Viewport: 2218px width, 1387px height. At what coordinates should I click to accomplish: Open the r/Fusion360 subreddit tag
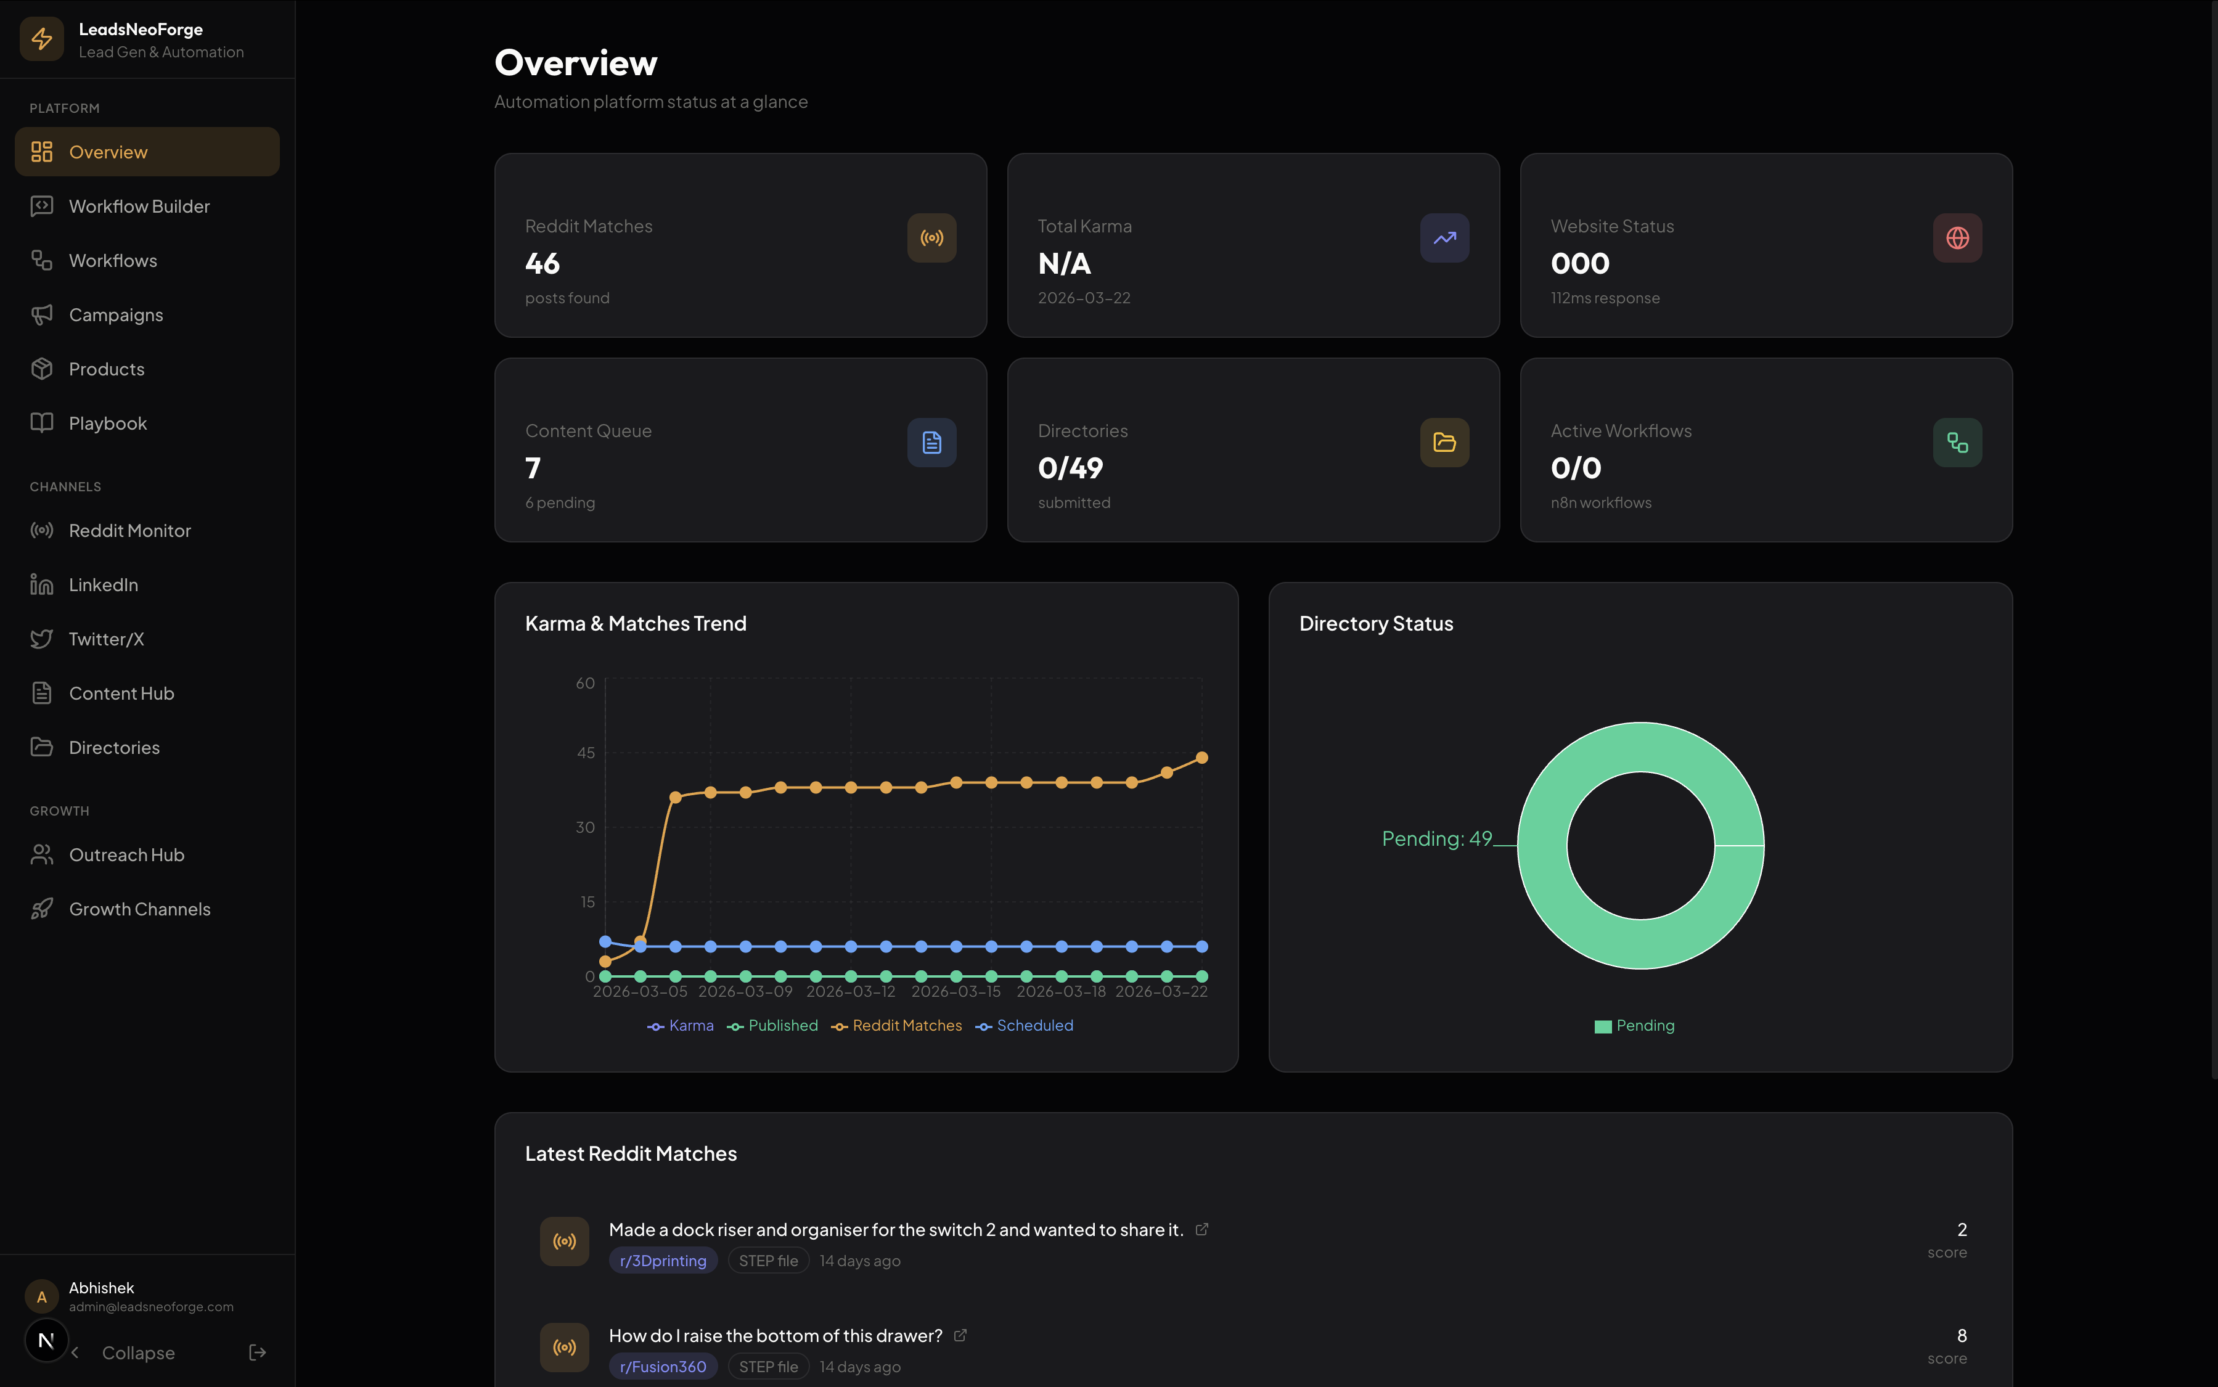tap(662, 1367)
